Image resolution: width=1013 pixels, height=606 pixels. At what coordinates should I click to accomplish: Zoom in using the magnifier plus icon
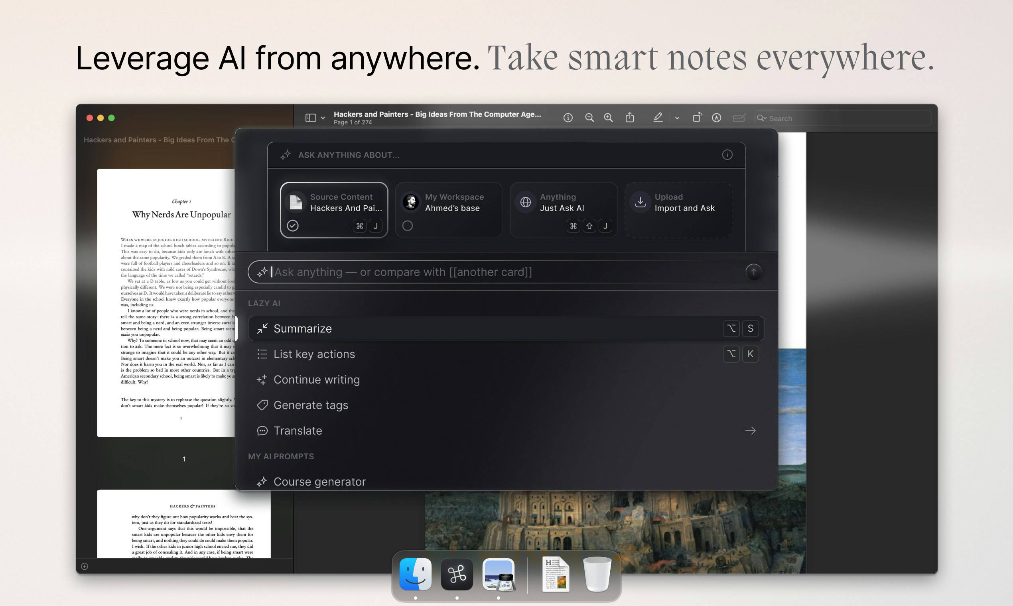pos(608,118)
